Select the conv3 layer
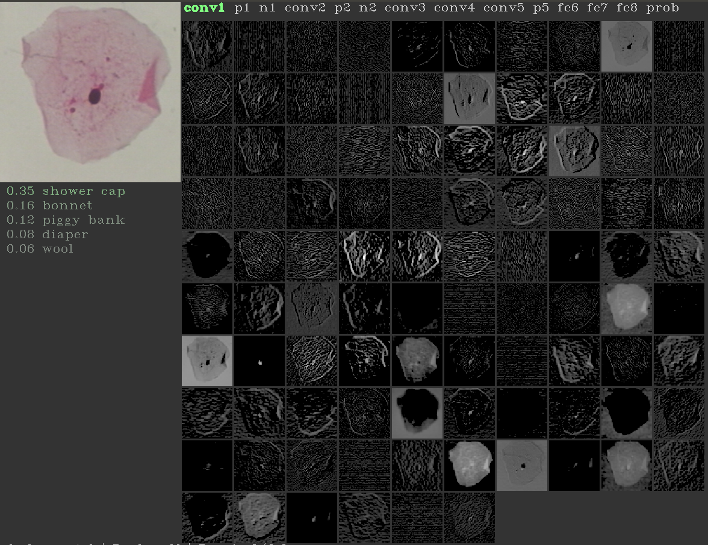708x545 pixels. click(405, 8)
